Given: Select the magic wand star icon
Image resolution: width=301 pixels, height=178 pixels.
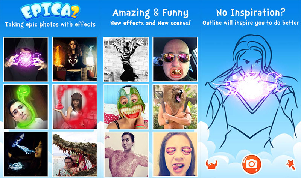Looking at the screenshot, I should click(291, 165).
